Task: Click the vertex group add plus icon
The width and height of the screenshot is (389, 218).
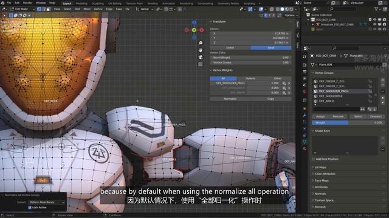Action: (382, 80)
